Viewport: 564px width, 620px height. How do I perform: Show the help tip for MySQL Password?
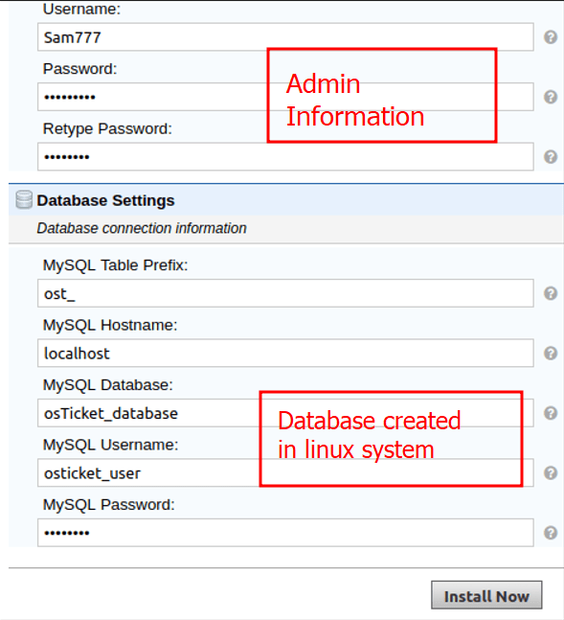coord(551,533)
